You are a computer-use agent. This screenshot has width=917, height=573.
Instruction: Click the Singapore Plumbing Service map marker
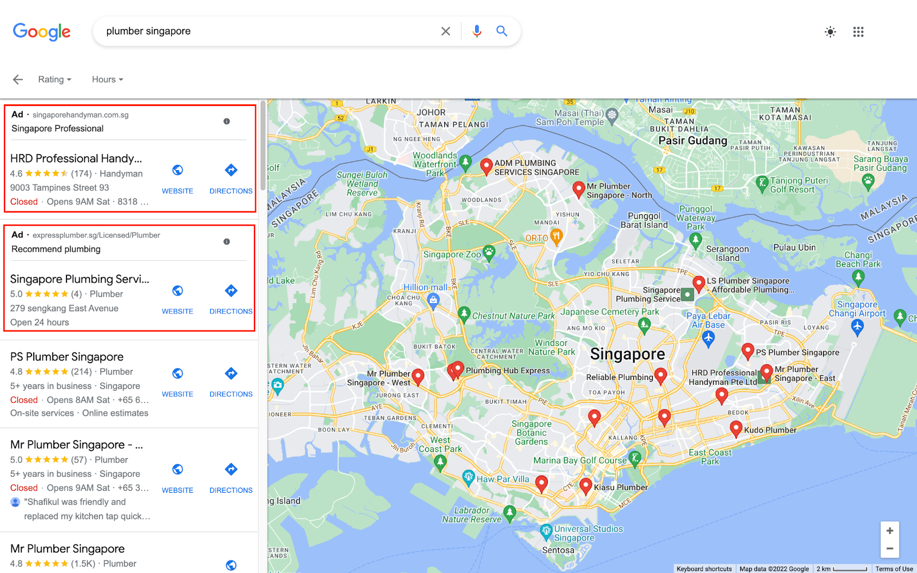click(687, 295)
